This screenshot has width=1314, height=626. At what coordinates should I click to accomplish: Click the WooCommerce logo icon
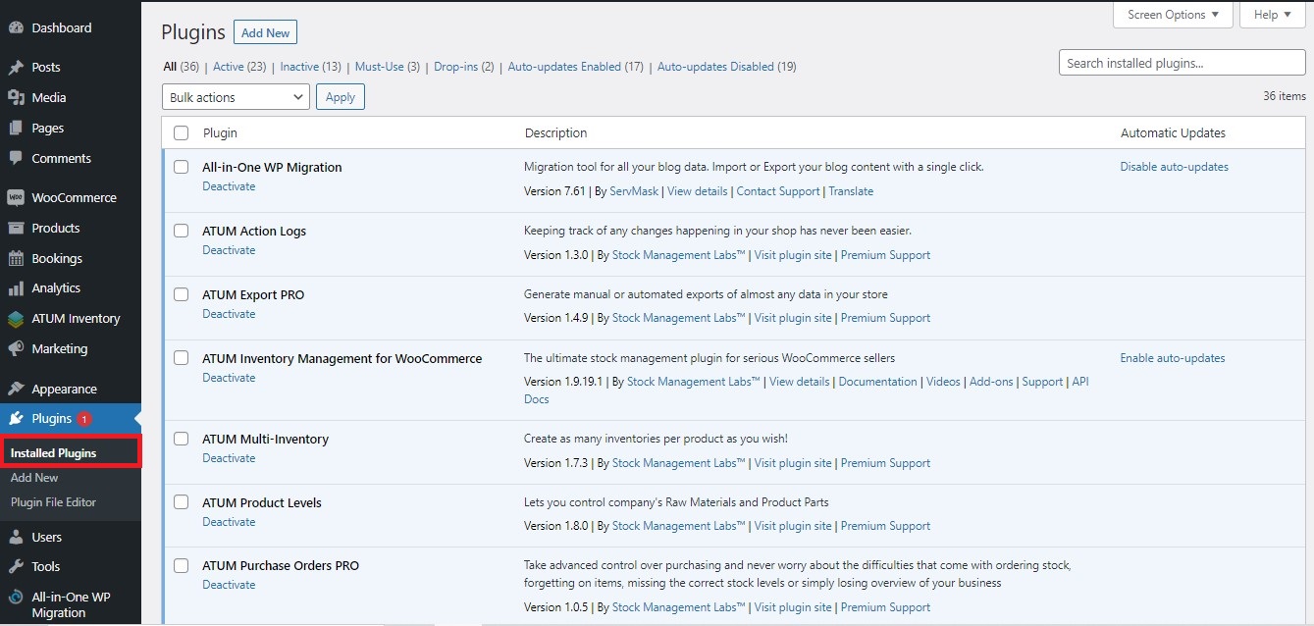pyautogui.click(x=16, y=198)
